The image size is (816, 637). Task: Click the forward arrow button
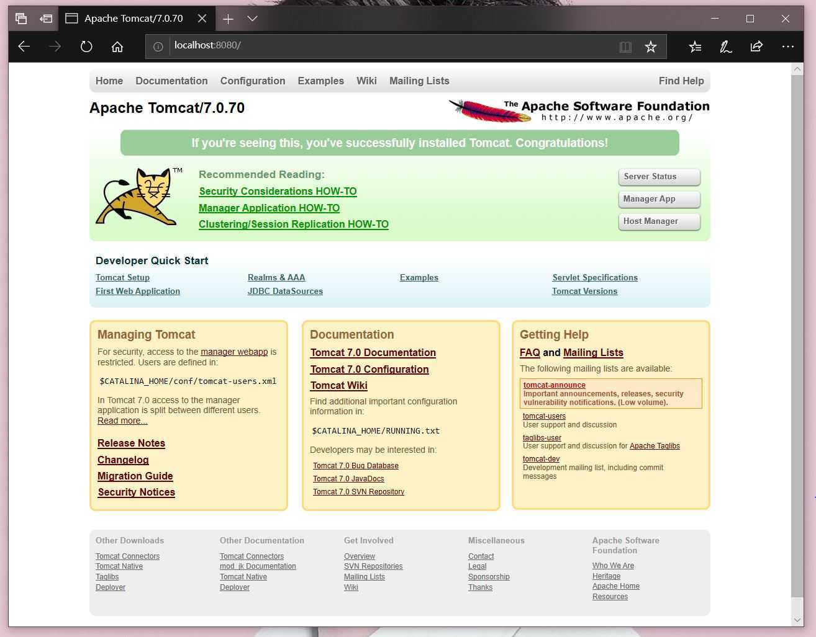(55, 47)
